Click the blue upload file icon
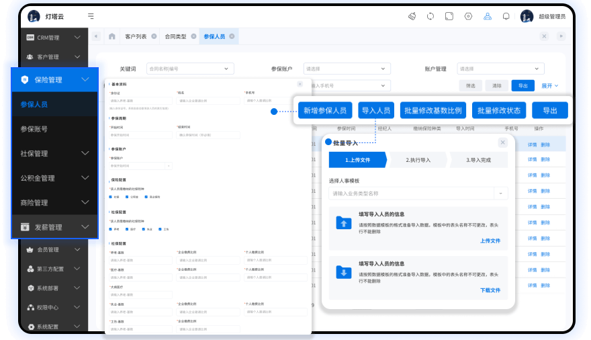The width and height of the screenshot is (591, 340). point(344,223)
